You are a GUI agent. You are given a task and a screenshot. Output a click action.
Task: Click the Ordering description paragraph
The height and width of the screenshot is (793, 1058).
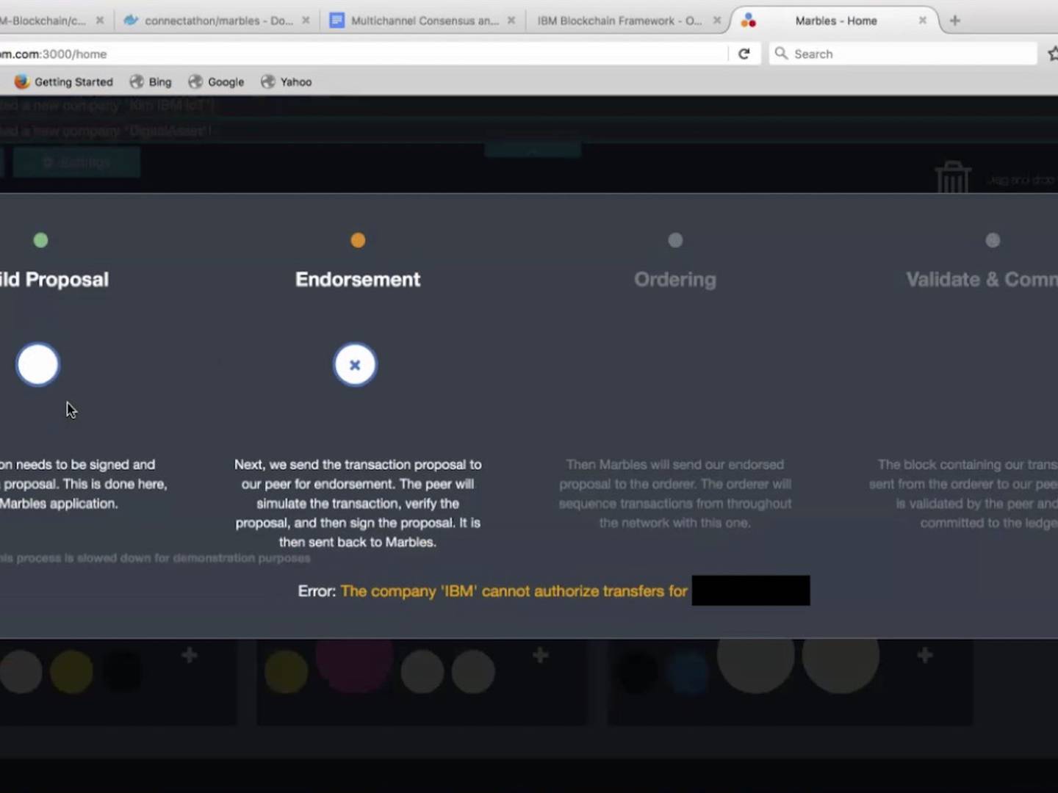(675, 493)
